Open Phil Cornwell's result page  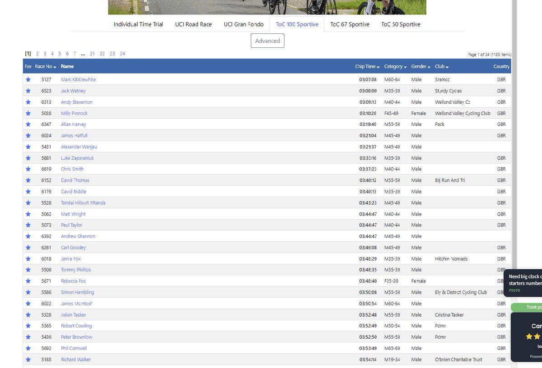(74, 348)
